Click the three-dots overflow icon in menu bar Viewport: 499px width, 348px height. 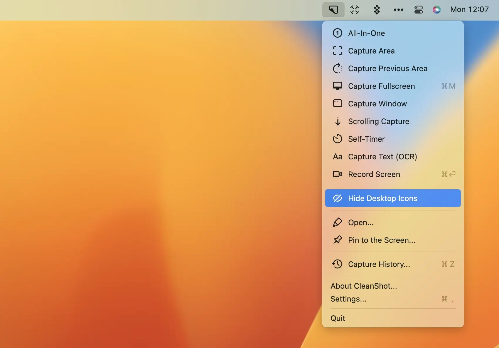pyautogui.click(x=398, y=10)
